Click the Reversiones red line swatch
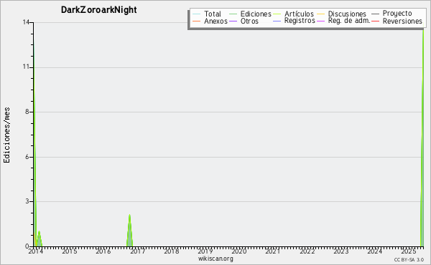 coord(375,21)
